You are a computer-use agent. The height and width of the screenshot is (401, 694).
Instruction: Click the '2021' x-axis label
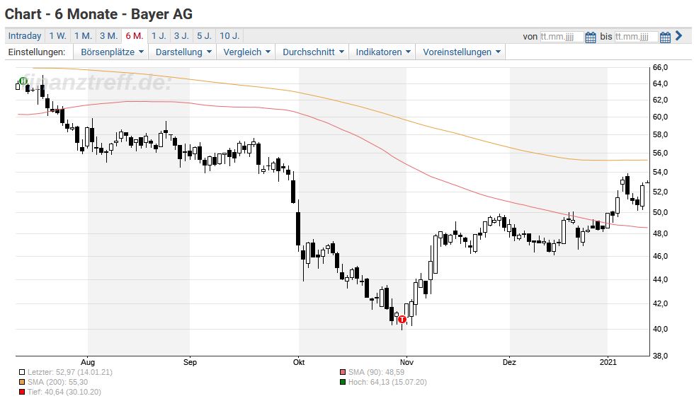click(x=608, y=362)
